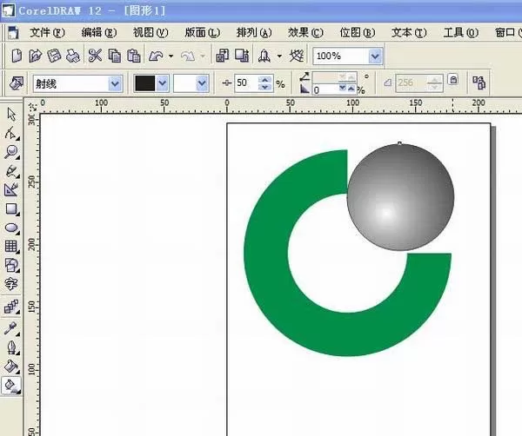This screenshot has width=522, height=436.
Task: Open the fill type 射线 dropdown
Action: 115,83
